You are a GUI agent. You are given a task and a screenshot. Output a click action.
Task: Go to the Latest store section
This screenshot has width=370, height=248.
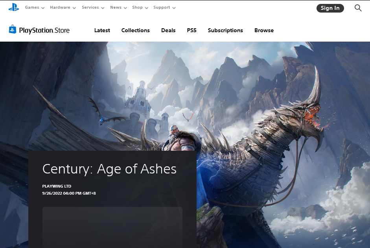click(x=102, y=30)
